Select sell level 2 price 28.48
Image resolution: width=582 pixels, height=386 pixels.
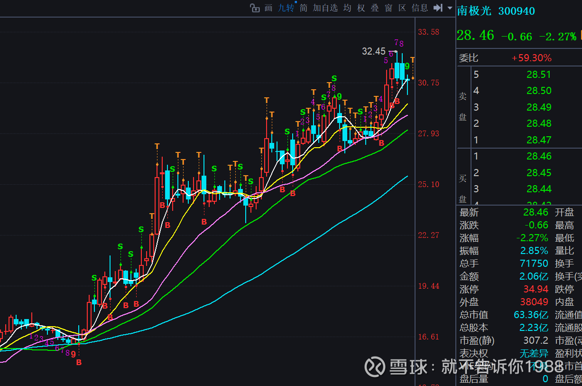tap(539, 123)
